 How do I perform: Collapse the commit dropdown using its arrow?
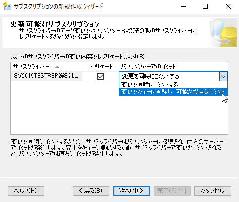223,76
